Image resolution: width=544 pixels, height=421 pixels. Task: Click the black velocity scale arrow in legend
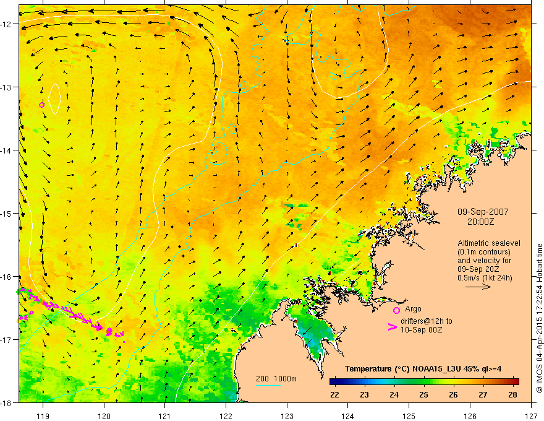478,287
